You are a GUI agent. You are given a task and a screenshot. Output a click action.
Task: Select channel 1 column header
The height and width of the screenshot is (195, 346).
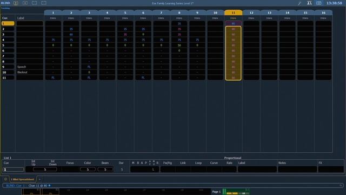(53, 13)
